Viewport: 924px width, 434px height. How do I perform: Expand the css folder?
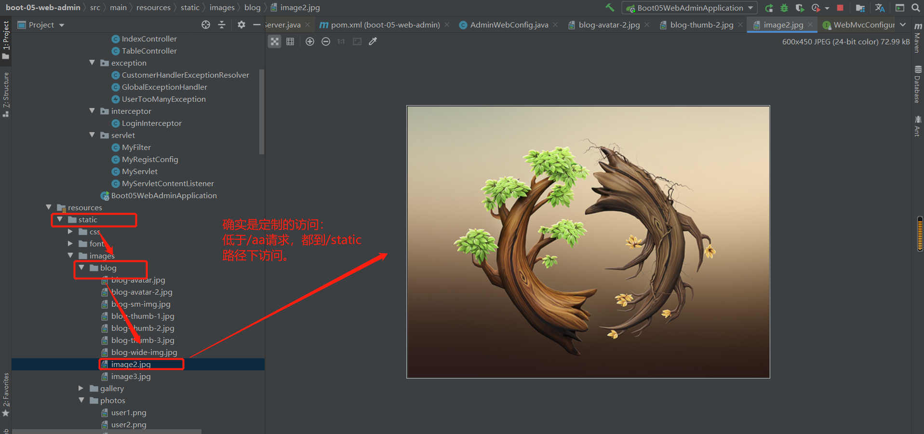click(70, 231)
